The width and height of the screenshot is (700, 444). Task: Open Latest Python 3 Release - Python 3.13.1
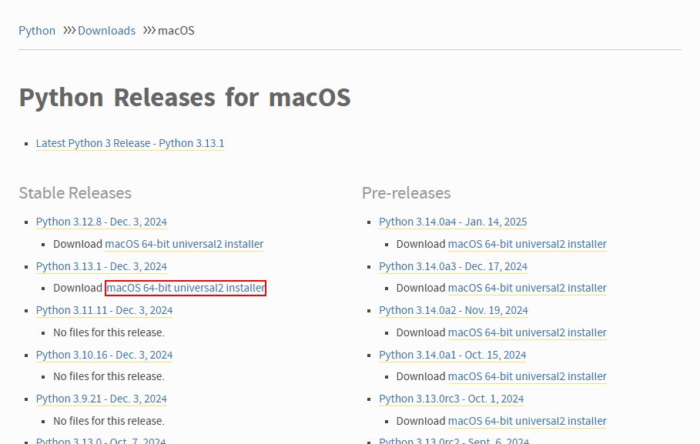click(129, 143)
